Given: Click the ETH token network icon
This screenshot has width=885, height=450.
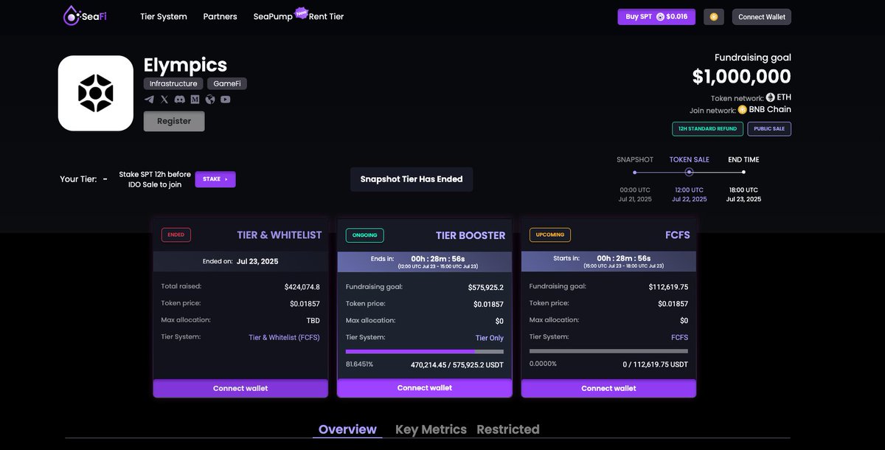Looking at the screenshot, I should (771, 97).
